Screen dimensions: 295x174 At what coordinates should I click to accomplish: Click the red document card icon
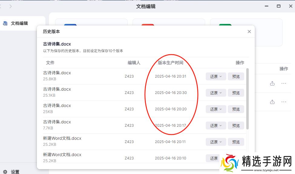[x=148, y=26]
